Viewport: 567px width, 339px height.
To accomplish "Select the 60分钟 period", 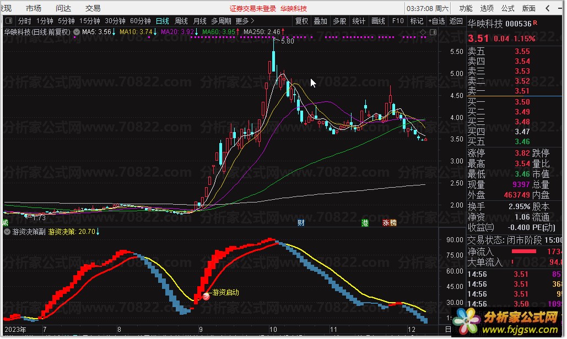I will click(141, 21).
